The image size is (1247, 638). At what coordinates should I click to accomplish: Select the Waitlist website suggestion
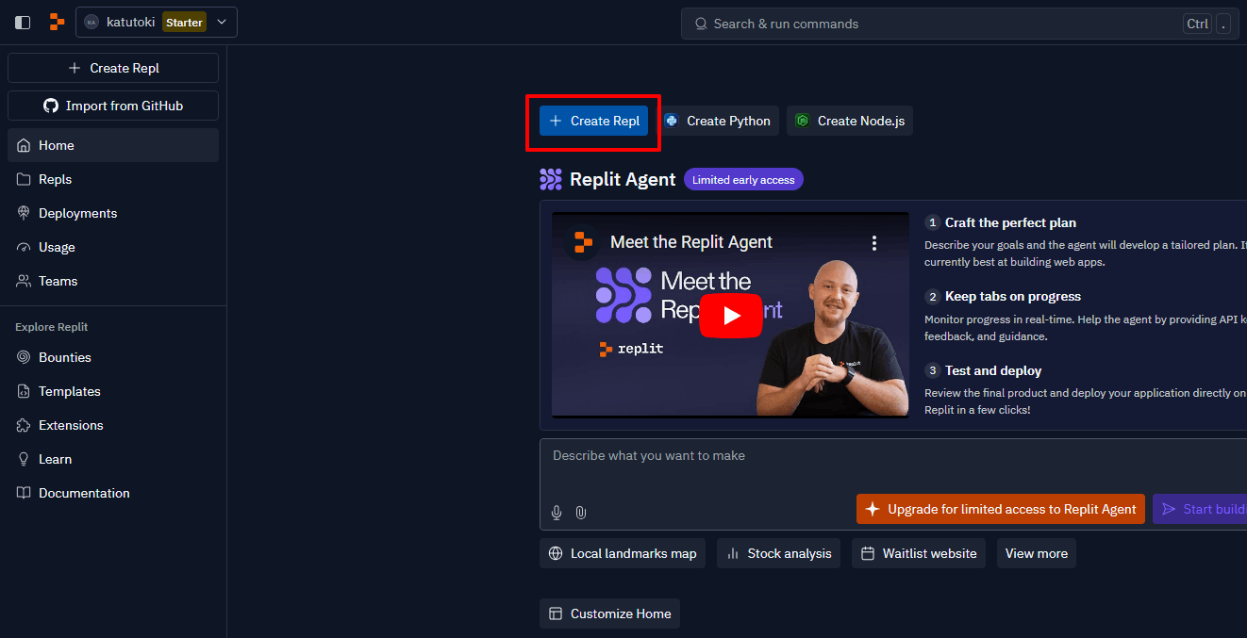point(919,553)
